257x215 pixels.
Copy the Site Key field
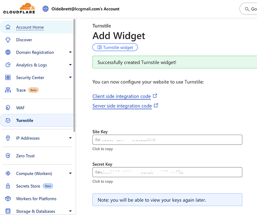coord(167,140)
